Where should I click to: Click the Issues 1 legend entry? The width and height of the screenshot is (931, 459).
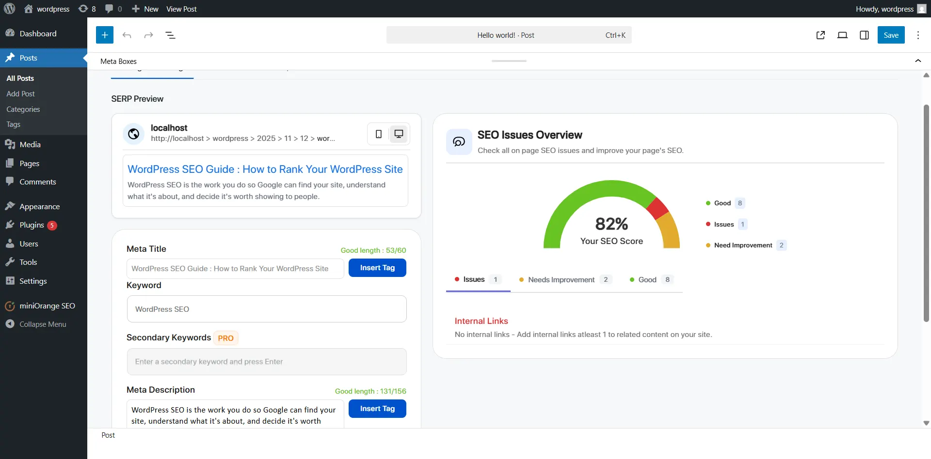726,224
